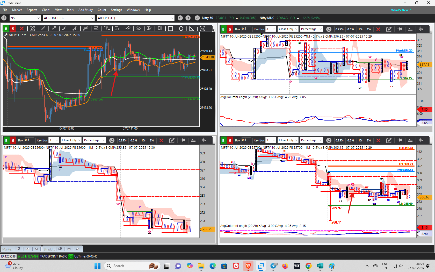Click the taskbar Search box
This screenshot has height=272, width=435.
[x=132, y=266]
